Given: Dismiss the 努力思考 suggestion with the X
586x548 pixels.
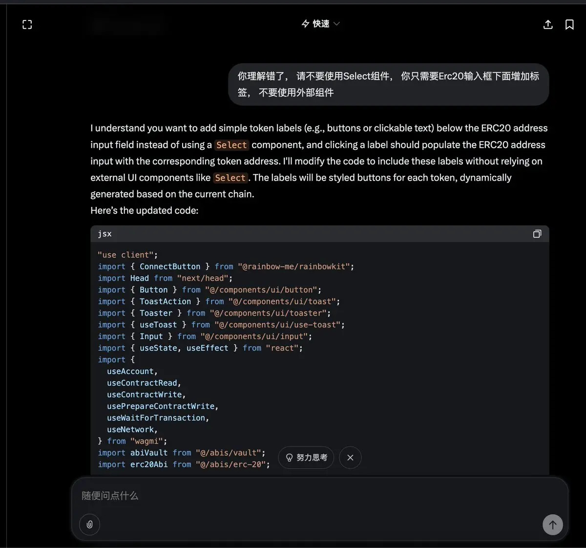Looking at the screenshot, I should (350, 458).
